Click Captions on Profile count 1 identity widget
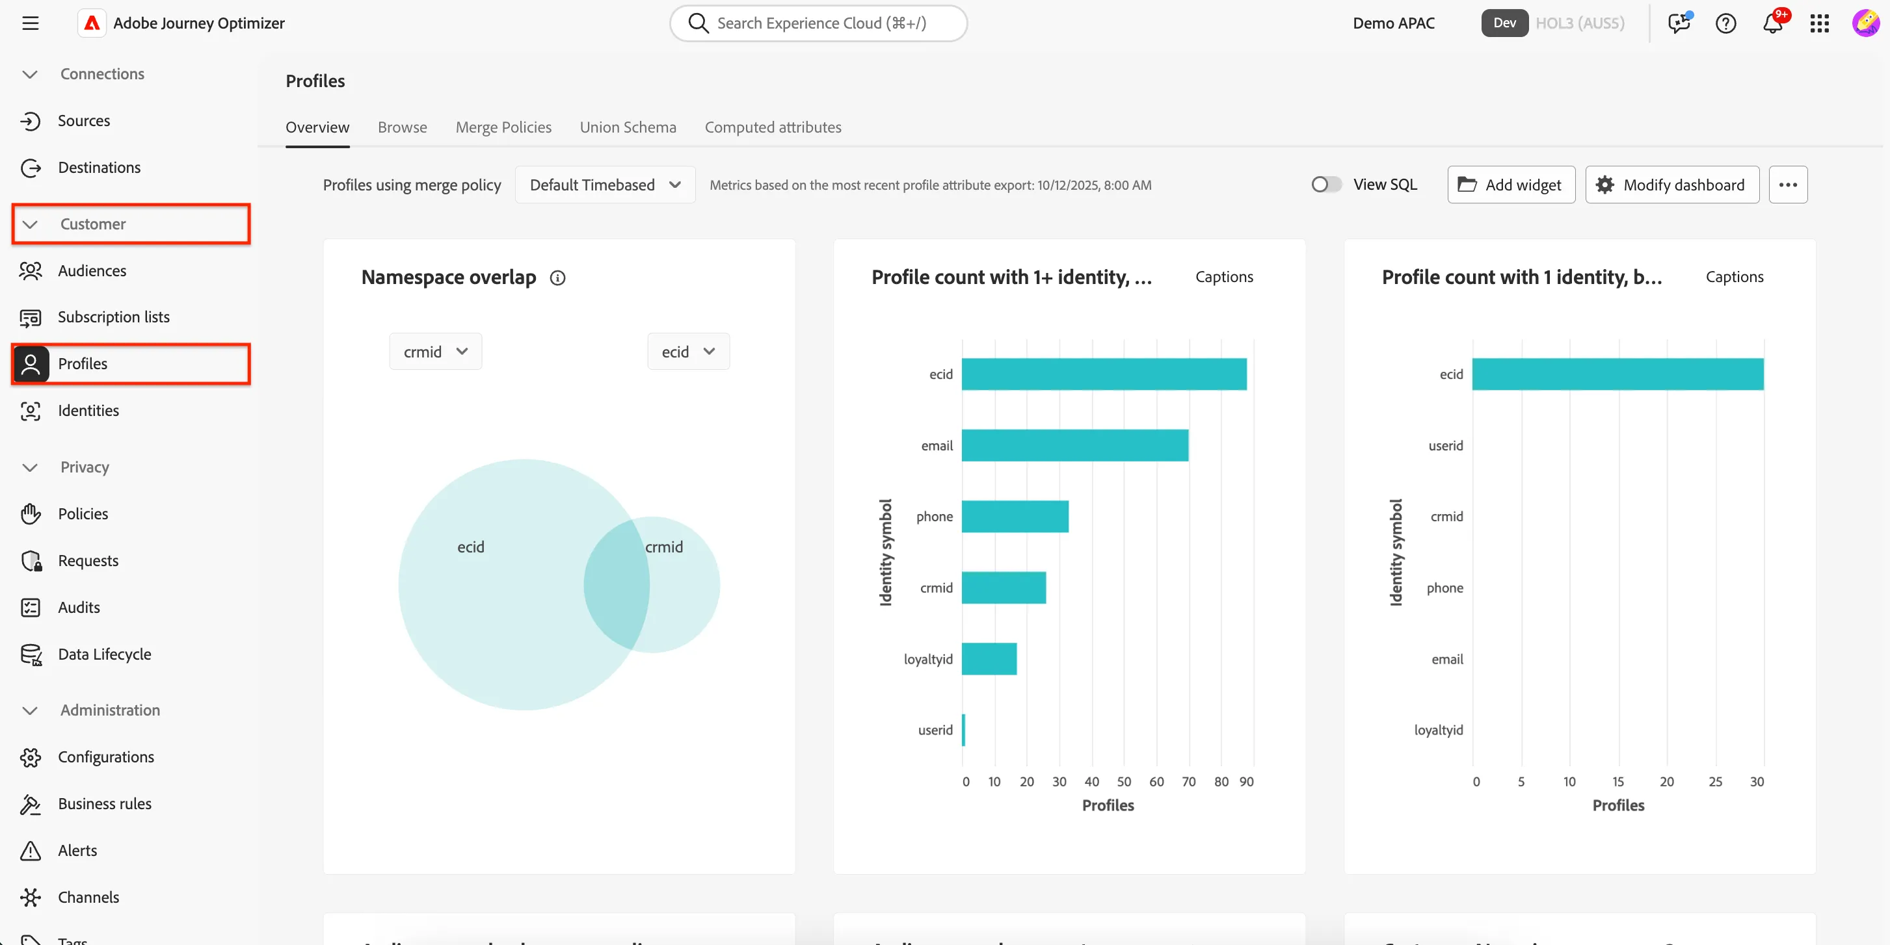Viewport: 1890px width, 945px height. tap(1735, 277)
